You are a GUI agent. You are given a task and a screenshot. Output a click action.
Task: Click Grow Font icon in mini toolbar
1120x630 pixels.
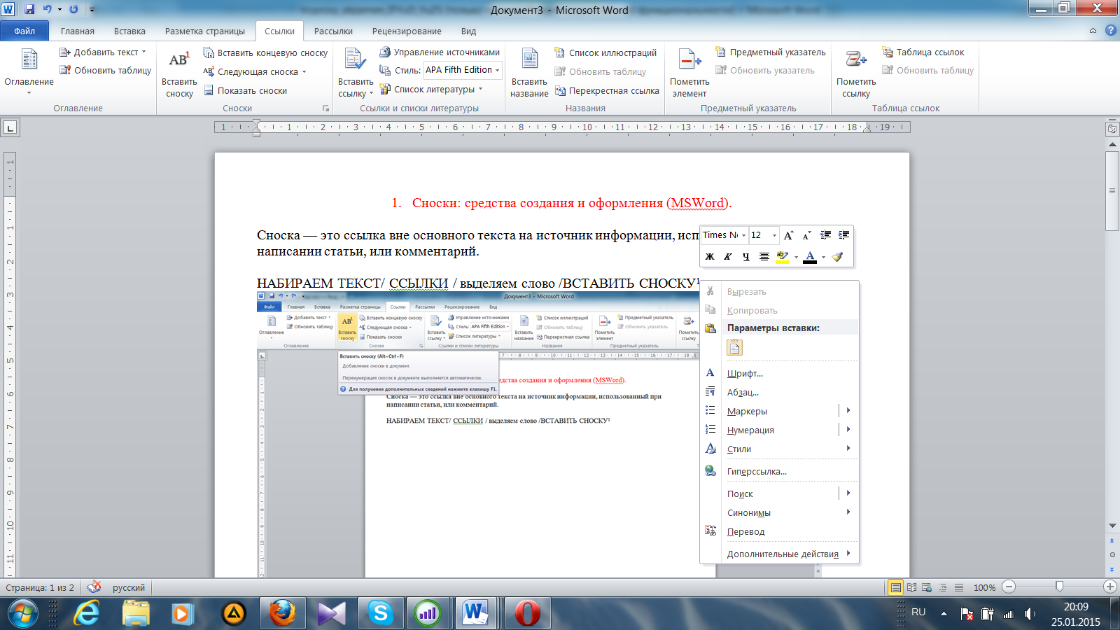(x=789, y=235)
